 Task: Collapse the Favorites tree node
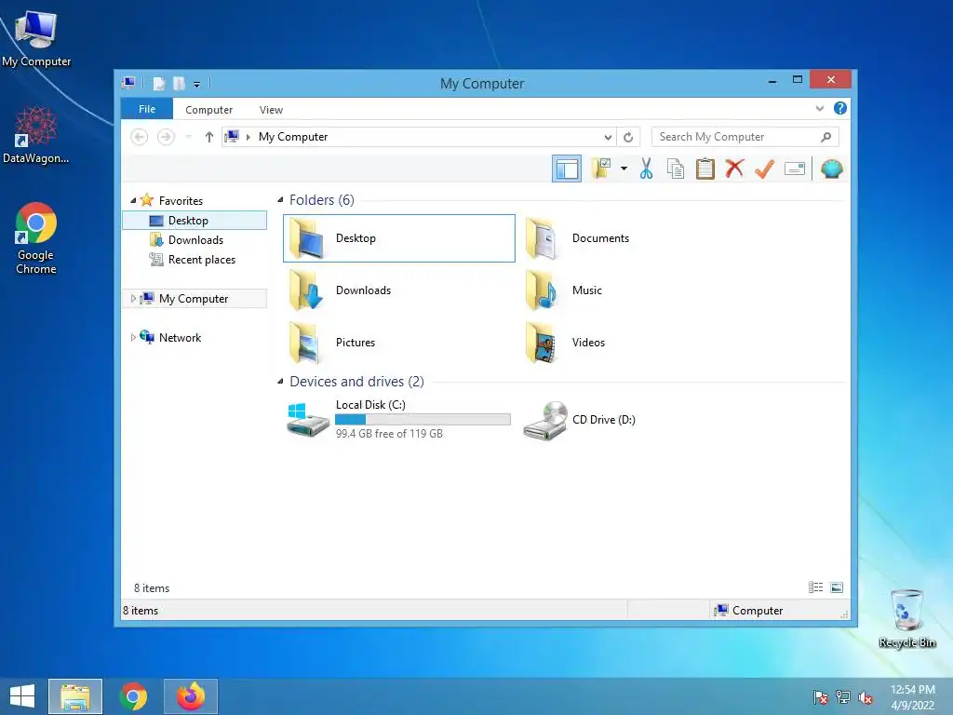click(133, 200)
